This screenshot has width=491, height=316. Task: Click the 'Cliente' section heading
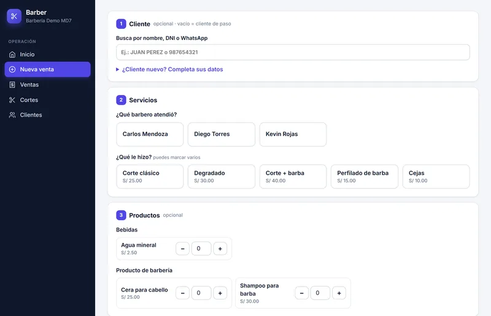coord(140,24)
